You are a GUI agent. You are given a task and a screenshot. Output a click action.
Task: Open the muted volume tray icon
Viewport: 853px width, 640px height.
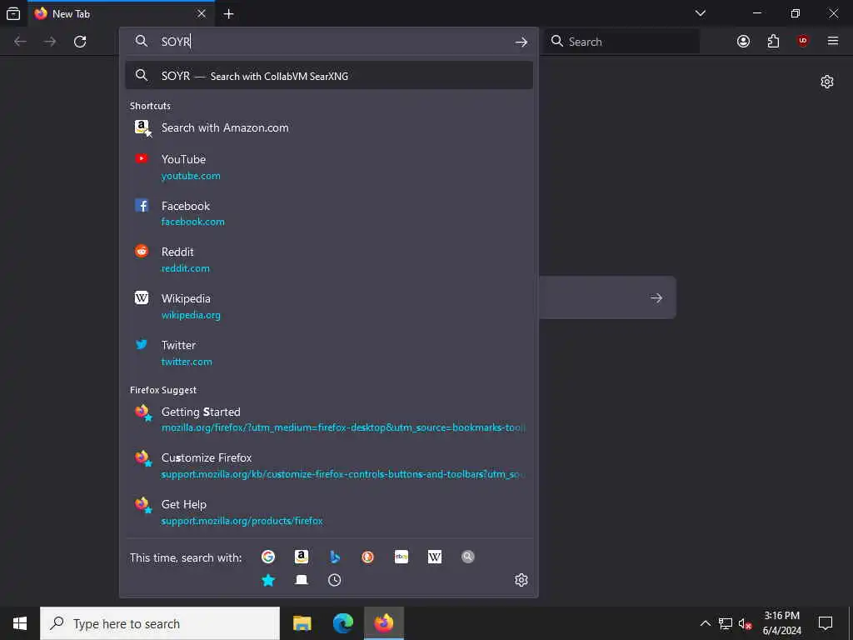pyautogui.click(x=746, y=623)
